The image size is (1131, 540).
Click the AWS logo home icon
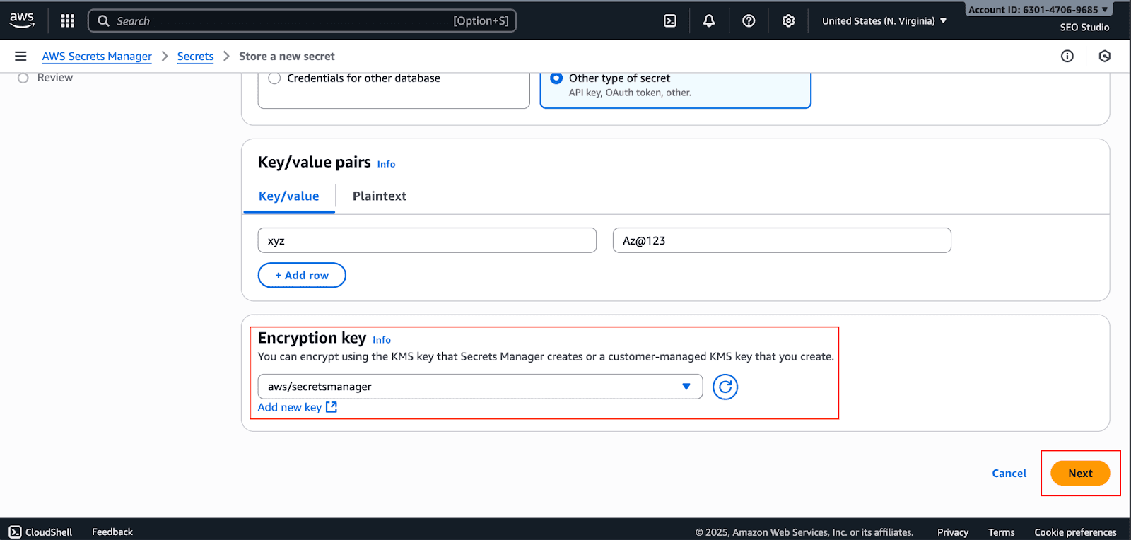[x=22, y=20]
